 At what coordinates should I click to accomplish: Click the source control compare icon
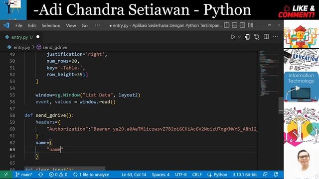[x=257, y=37]
